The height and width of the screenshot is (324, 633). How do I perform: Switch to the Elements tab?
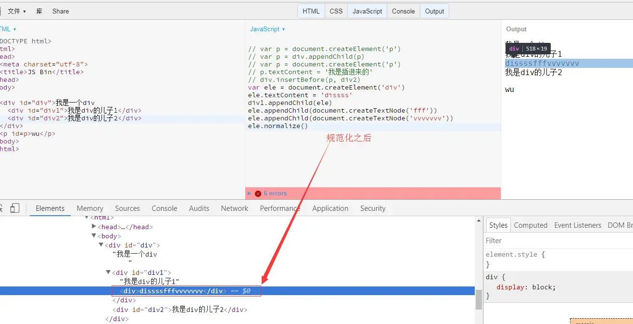[x=50, y=208]
